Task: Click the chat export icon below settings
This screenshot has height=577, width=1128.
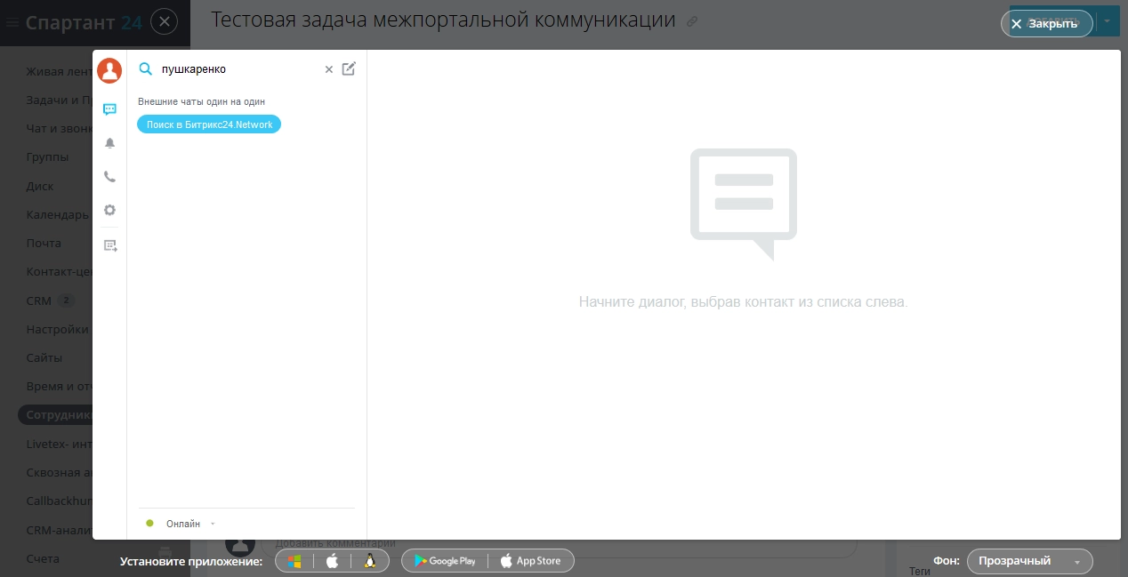Action: [x=109, y=245]
